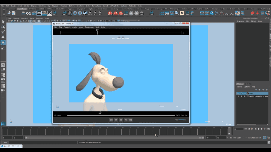The image size is (271, 152).
Task: Open the File menu in Maya
Action: (x=3, y=6)
